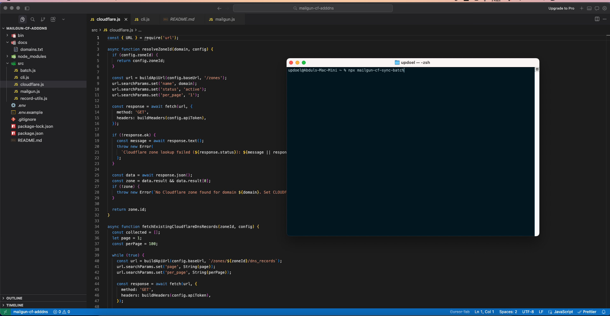Expand the OUTLINE section

tap(14, 298)
